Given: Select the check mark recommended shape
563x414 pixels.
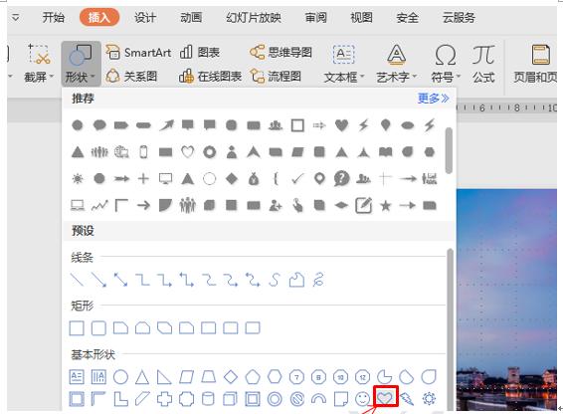Looking at the screenshot, I should point(297,178).
